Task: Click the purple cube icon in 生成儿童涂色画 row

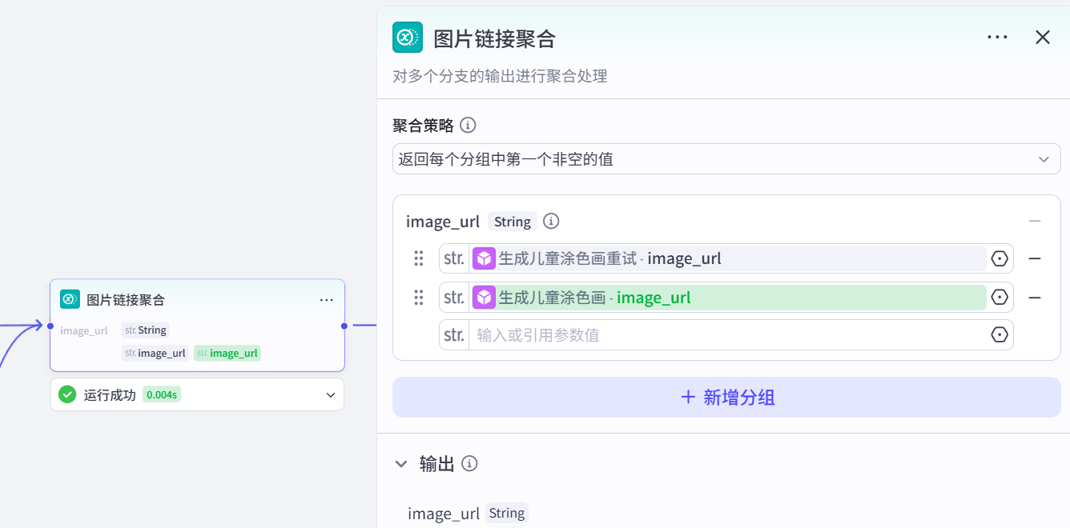Action: pyautogui.click(x=485, y=298)
